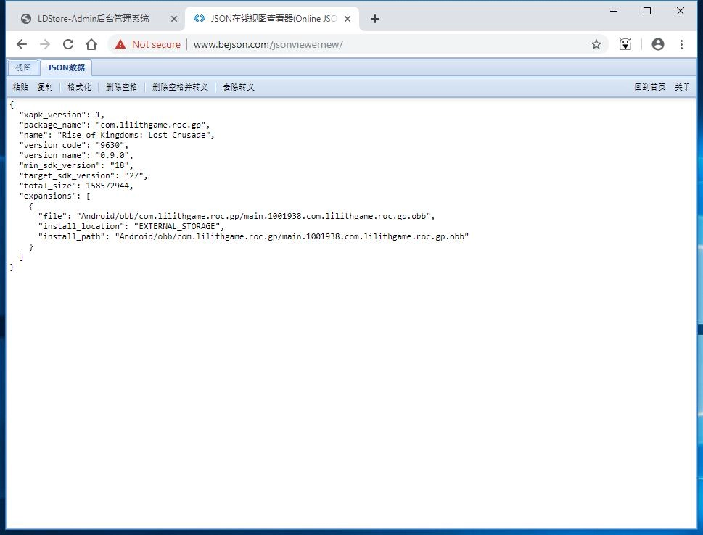Reload the current page
The width and height of the screenshot is (703, 535).
click(x=68, y=44)
